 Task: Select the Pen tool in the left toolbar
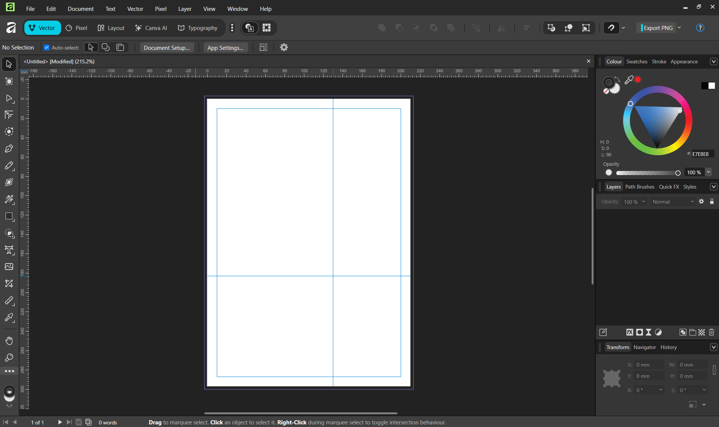point(9,149)
